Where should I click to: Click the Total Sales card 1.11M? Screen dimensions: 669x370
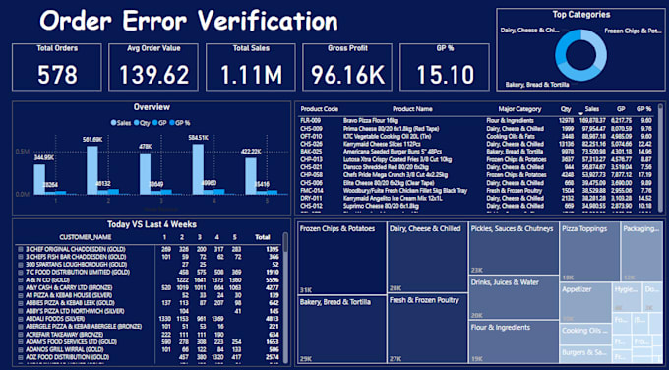pyautogui.click(x=251, y=67)
